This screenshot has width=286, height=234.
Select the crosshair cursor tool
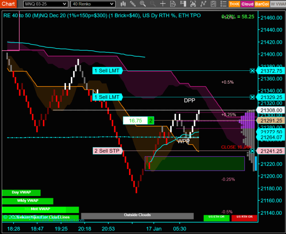[163, 4]
